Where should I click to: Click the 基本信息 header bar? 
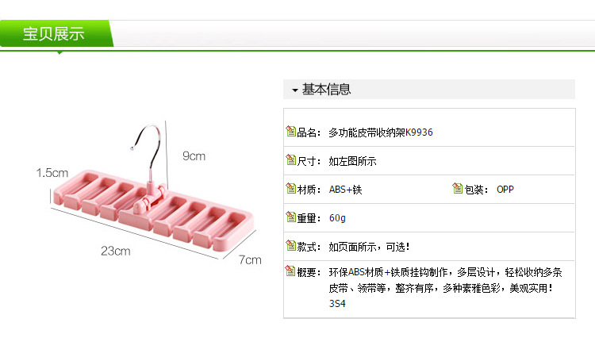click(429, 89)
